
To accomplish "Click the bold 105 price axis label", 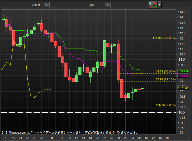I will pos(182,112).
